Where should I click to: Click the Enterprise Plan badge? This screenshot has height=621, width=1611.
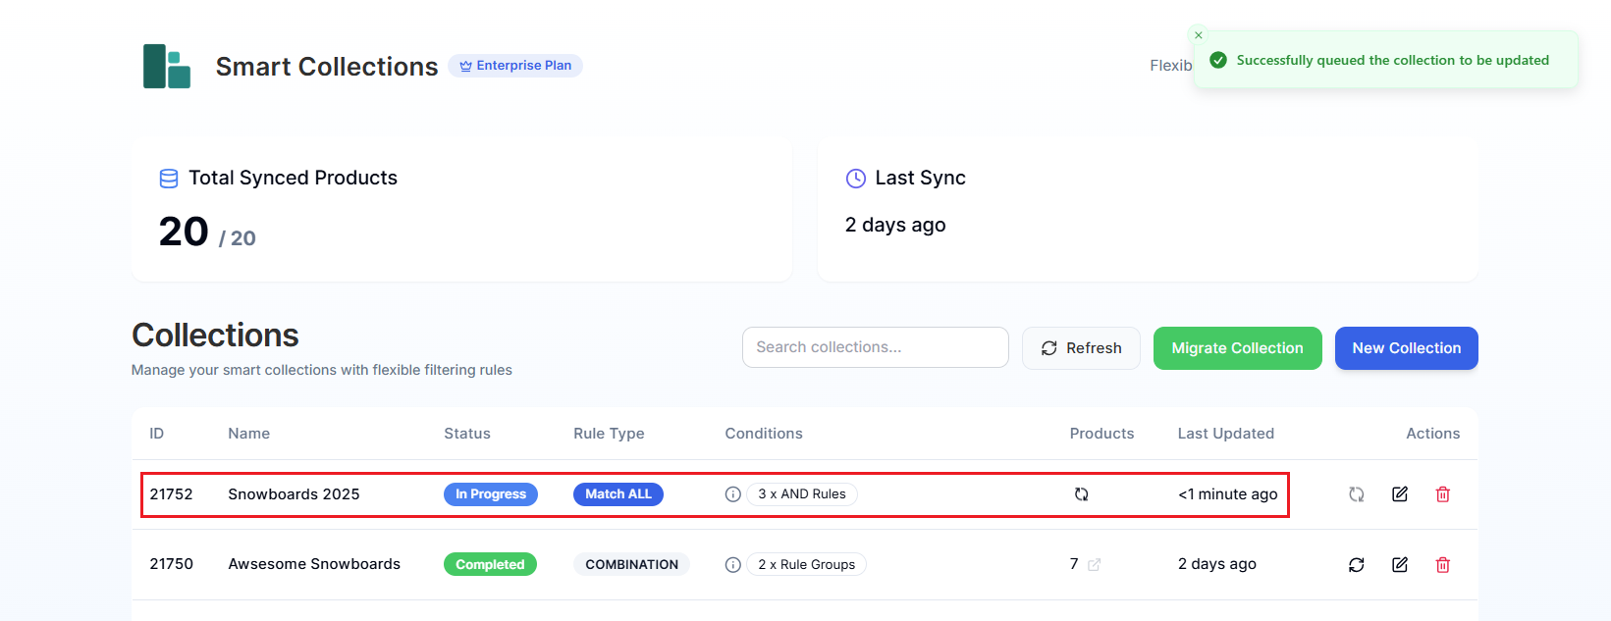[515, 66]
